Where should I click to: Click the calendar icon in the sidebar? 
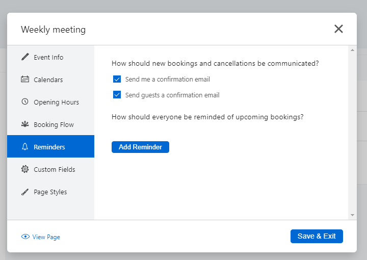(25, 80)
